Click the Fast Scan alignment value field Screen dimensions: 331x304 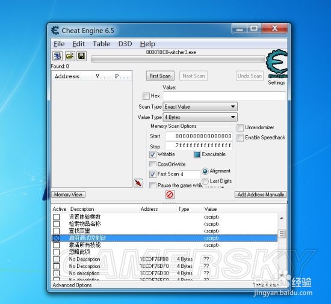[190, 174]
